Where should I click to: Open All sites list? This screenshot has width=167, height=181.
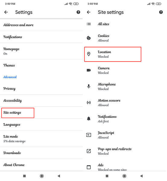pyautogui.click(x=125, y=24)
